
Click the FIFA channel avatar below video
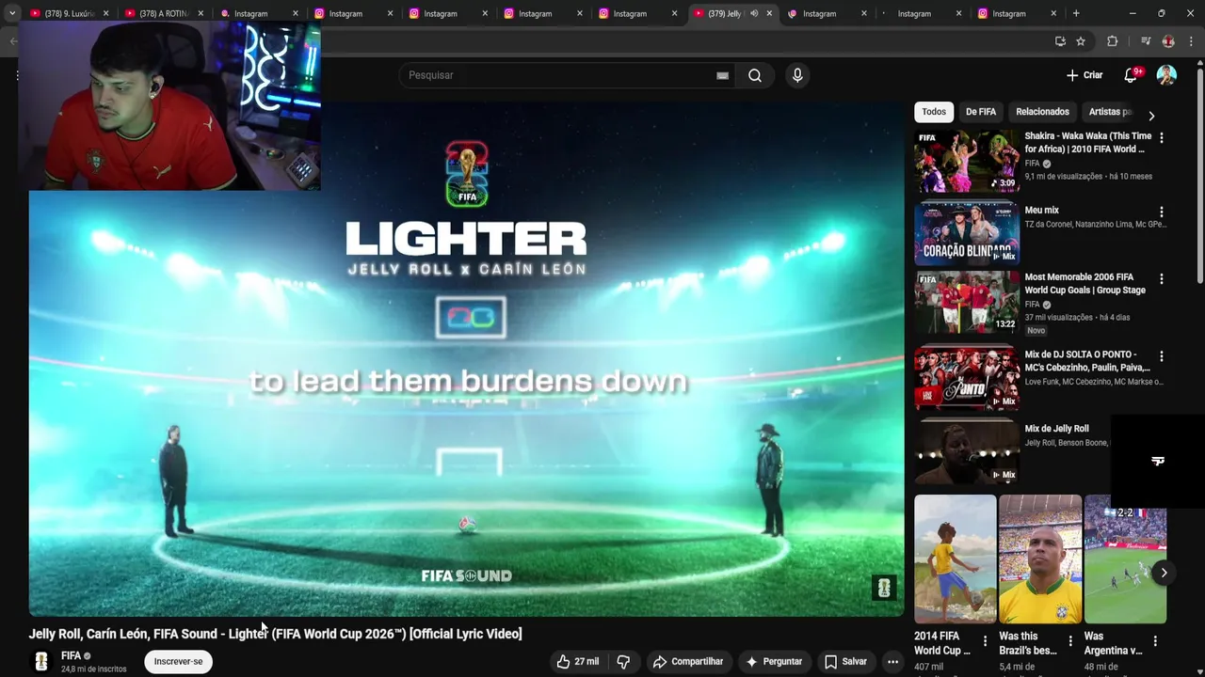(x=41, y=662)
